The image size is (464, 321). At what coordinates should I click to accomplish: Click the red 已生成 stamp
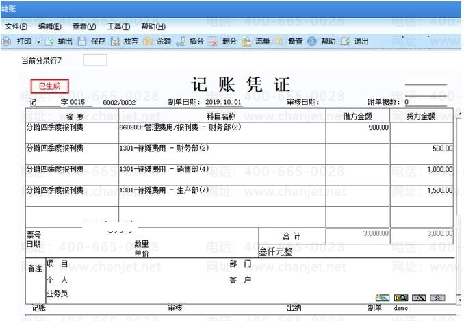(50, 86)
